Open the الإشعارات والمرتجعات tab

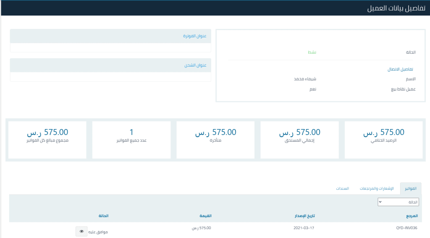tap(377, 189)
